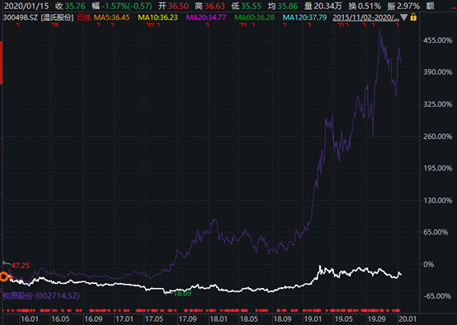
Task: Click the 2015/11/02-2020 date range link
Action: 365,17
